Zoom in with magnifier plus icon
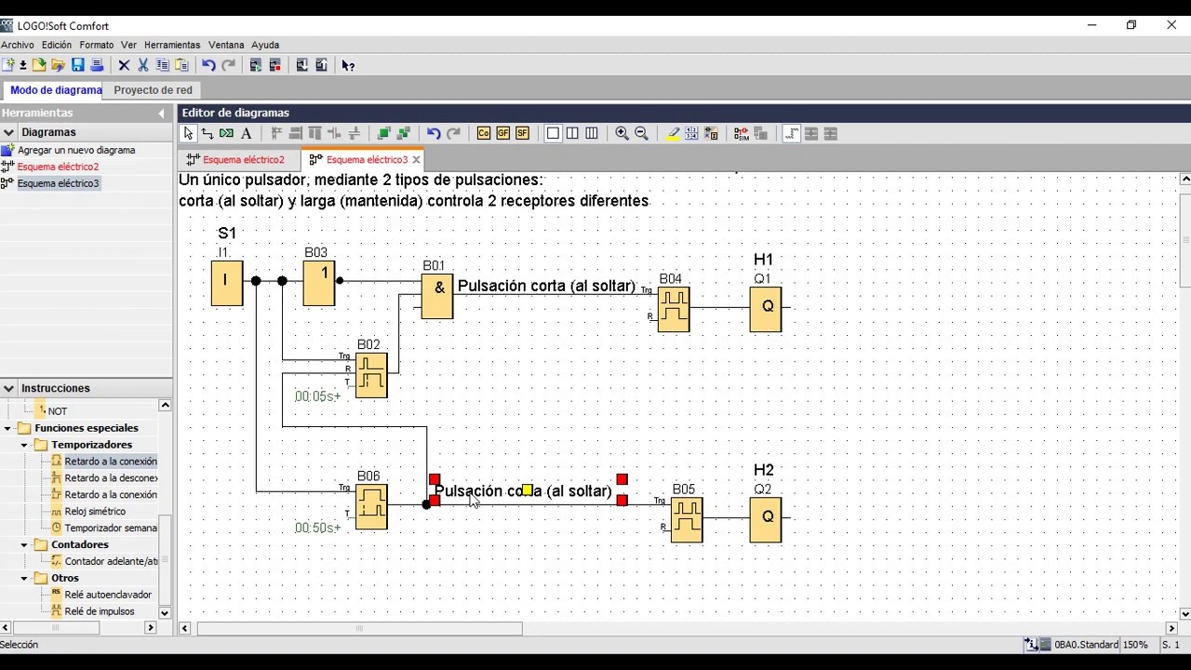 click(x=622, y=134)
